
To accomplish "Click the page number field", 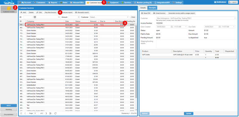I will coord(36,113).
